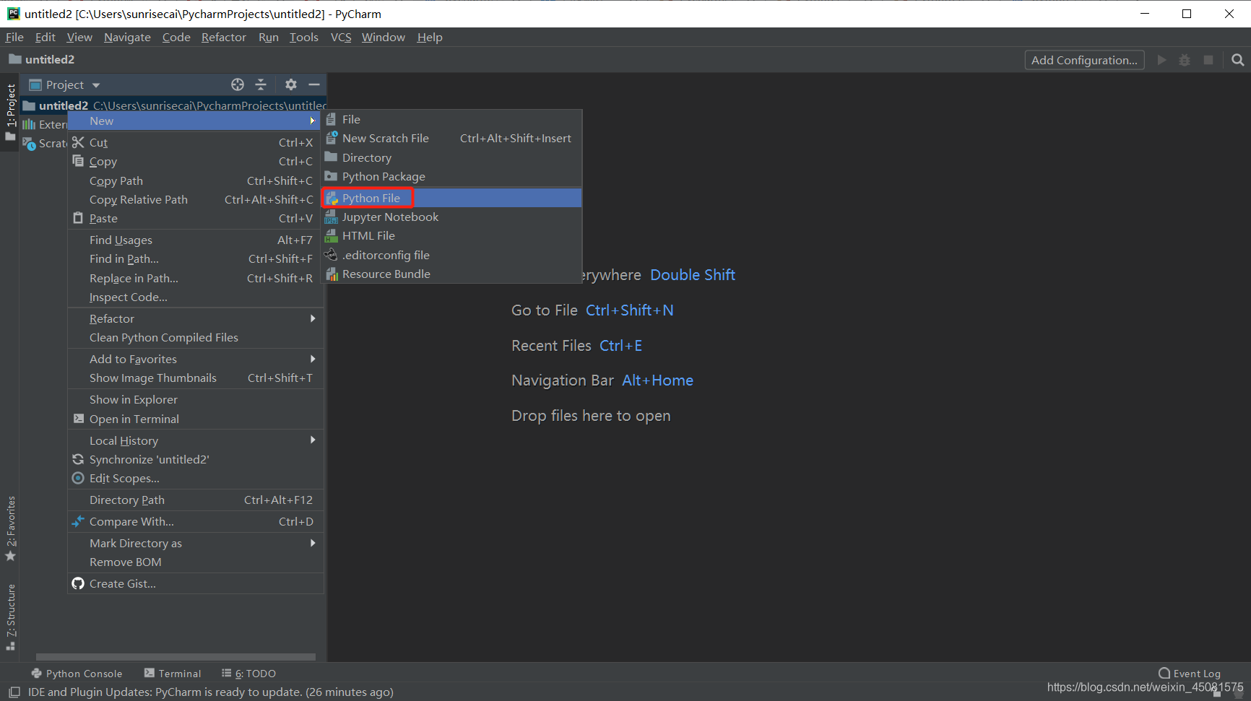1251x701 pixels.
Task: Click the Cut scissors icon
Action: click(78, 142)
